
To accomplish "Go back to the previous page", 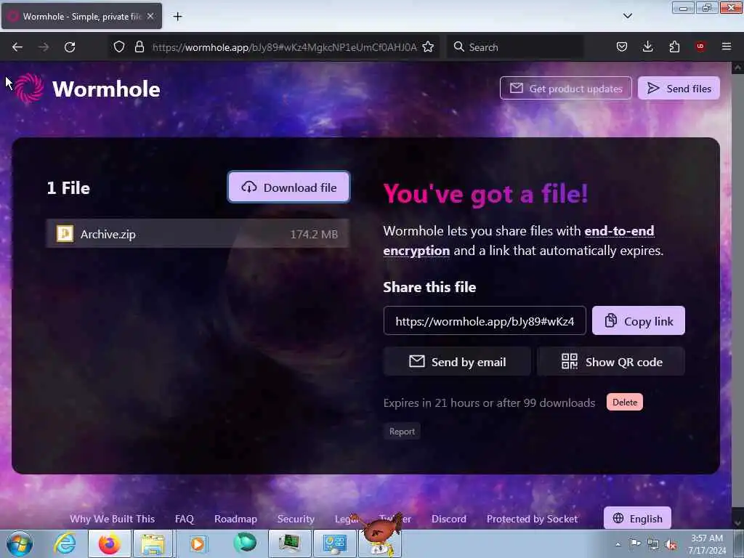I will 17,47.
